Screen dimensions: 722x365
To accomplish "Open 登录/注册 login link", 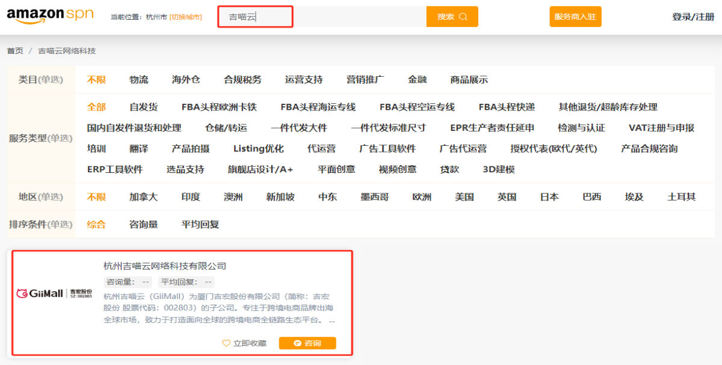I will [x=693, y=17].
